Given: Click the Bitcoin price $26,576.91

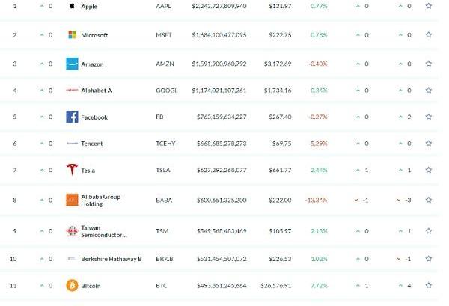Looking at the screenshot, I should pos(275,286).
